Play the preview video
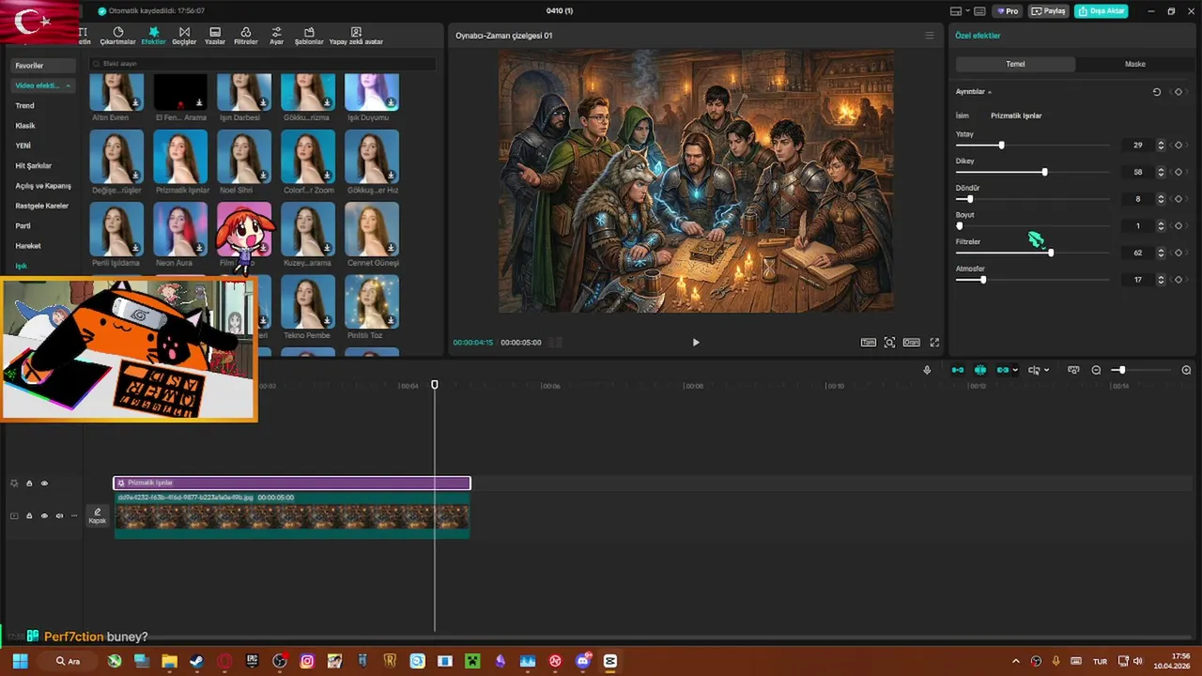This screenshot has height=676, width=1202. 696,343
